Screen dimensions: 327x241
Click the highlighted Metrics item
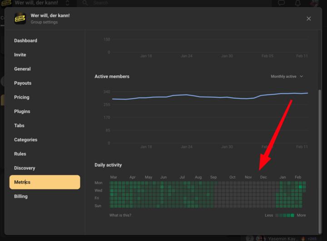(x=45, y=182)
